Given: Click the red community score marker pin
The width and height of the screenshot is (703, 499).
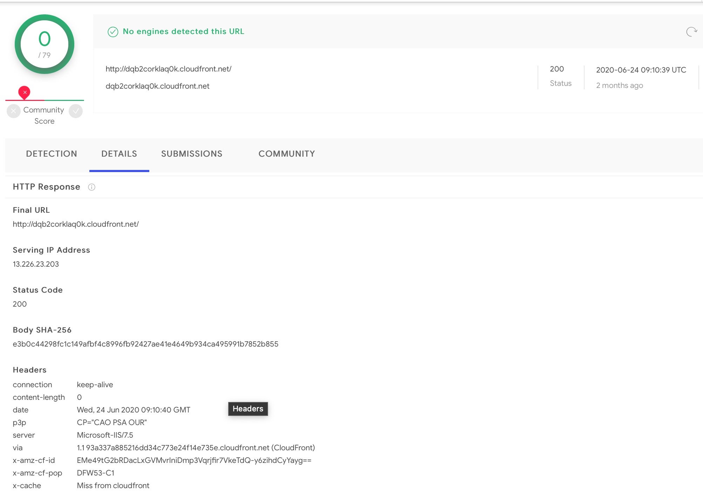Looking at the screenshot, I should click(24, 92).
